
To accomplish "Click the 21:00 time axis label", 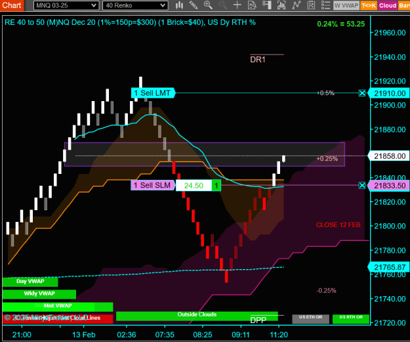I will tap(22, 335).
